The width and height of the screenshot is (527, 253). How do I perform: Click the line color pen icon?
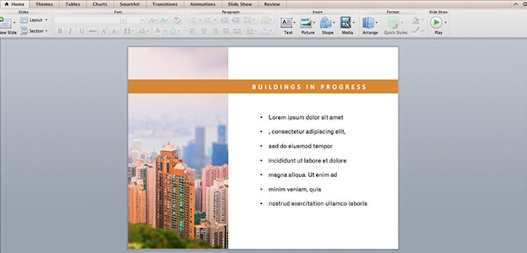416,31
